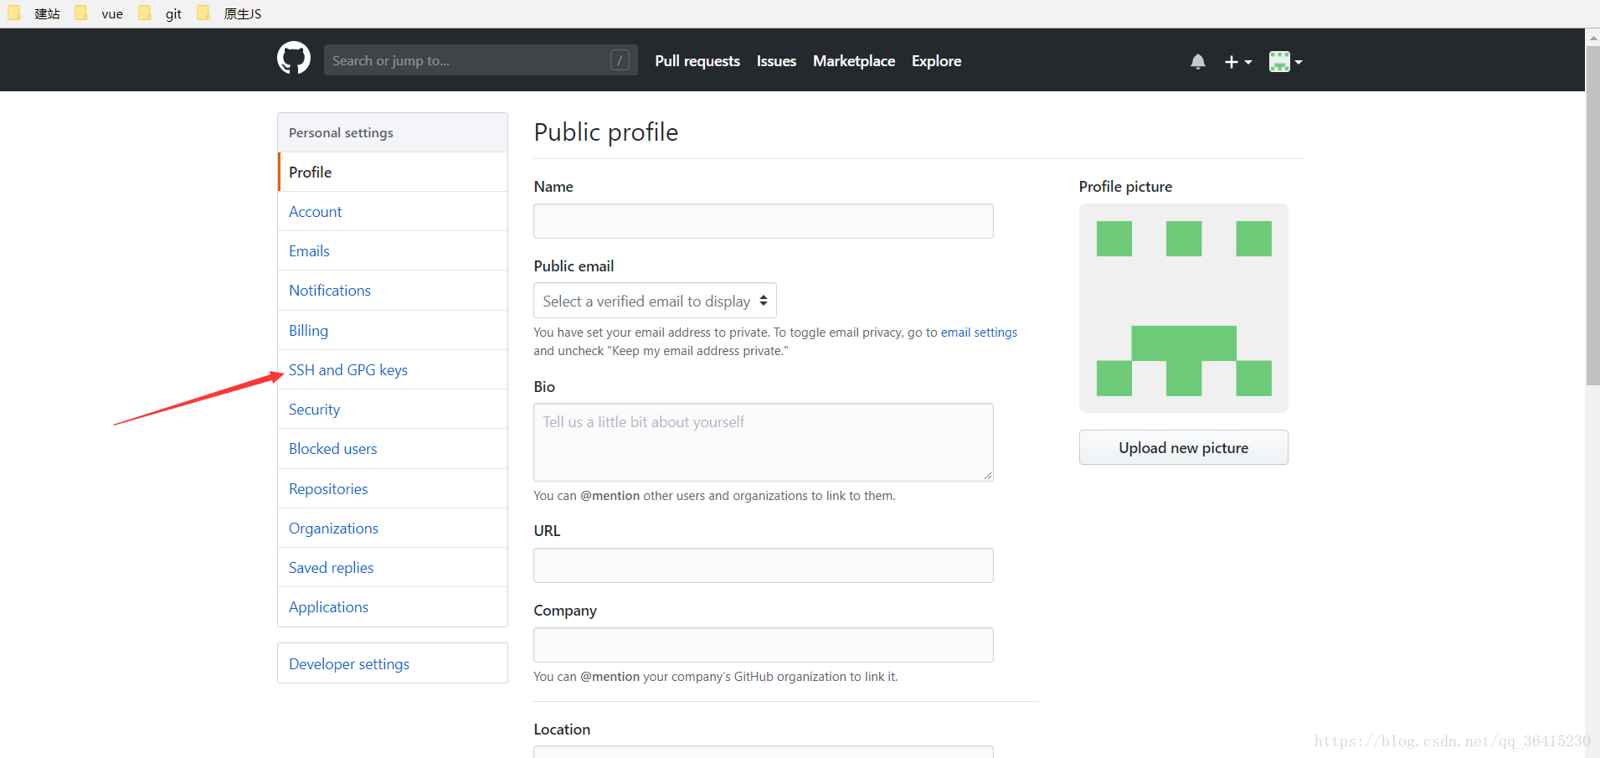The width and height of the screenshot is (1600, 758).
Task: Click the slash shortcut icon in search
Action: point(620,60)
